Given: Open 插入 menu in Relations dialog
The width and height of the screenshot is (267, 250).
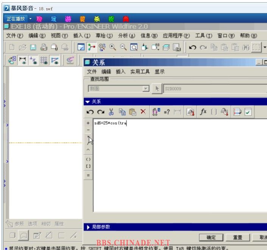Looking at the screenshot, I should 121,72.
